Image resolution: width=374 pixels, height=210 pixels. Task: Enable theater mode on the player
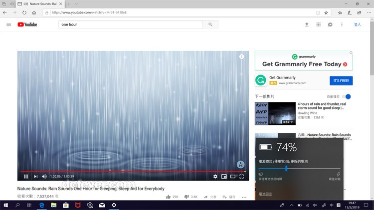tap(233, 177)
